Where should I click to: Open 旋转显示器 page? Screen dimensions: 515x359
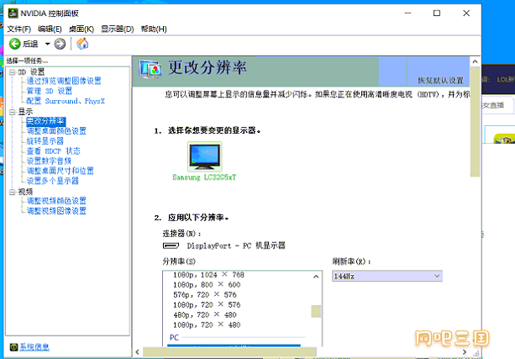pos(45,141)
